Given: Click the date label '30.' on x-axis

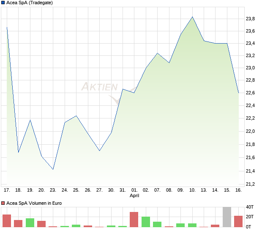Looking at the screenshot, I should [111, 190].
